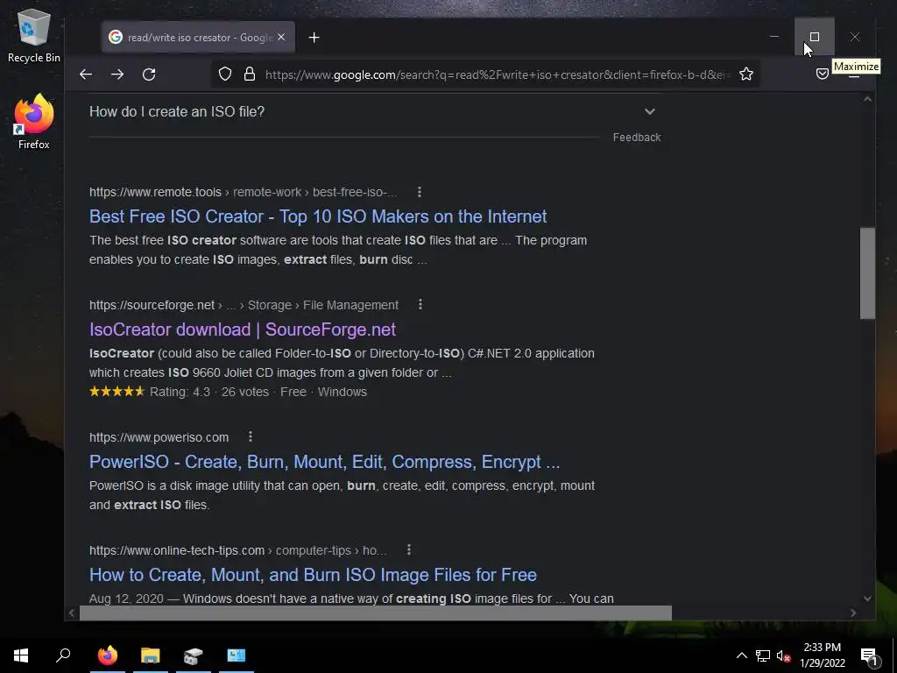This screenshot has height=673, width=897.
Task: Open a new tab with the plus button
Action: (314, 37)
